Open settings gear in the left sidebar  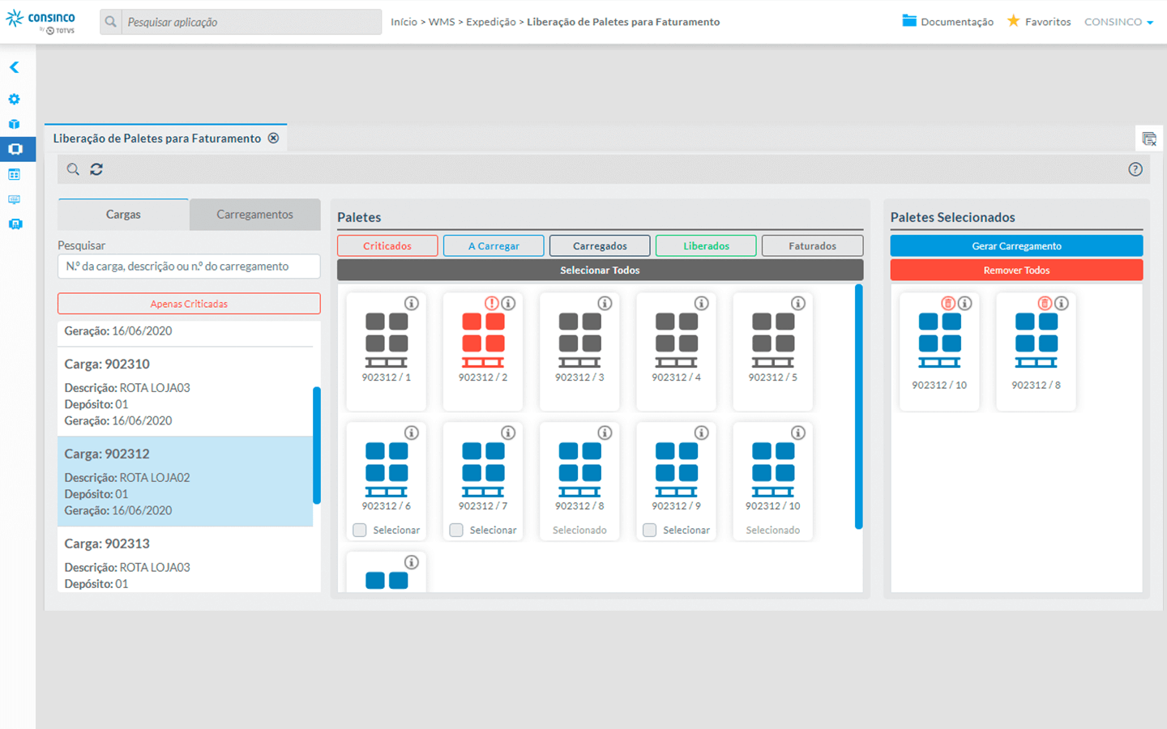click(15, 99)
